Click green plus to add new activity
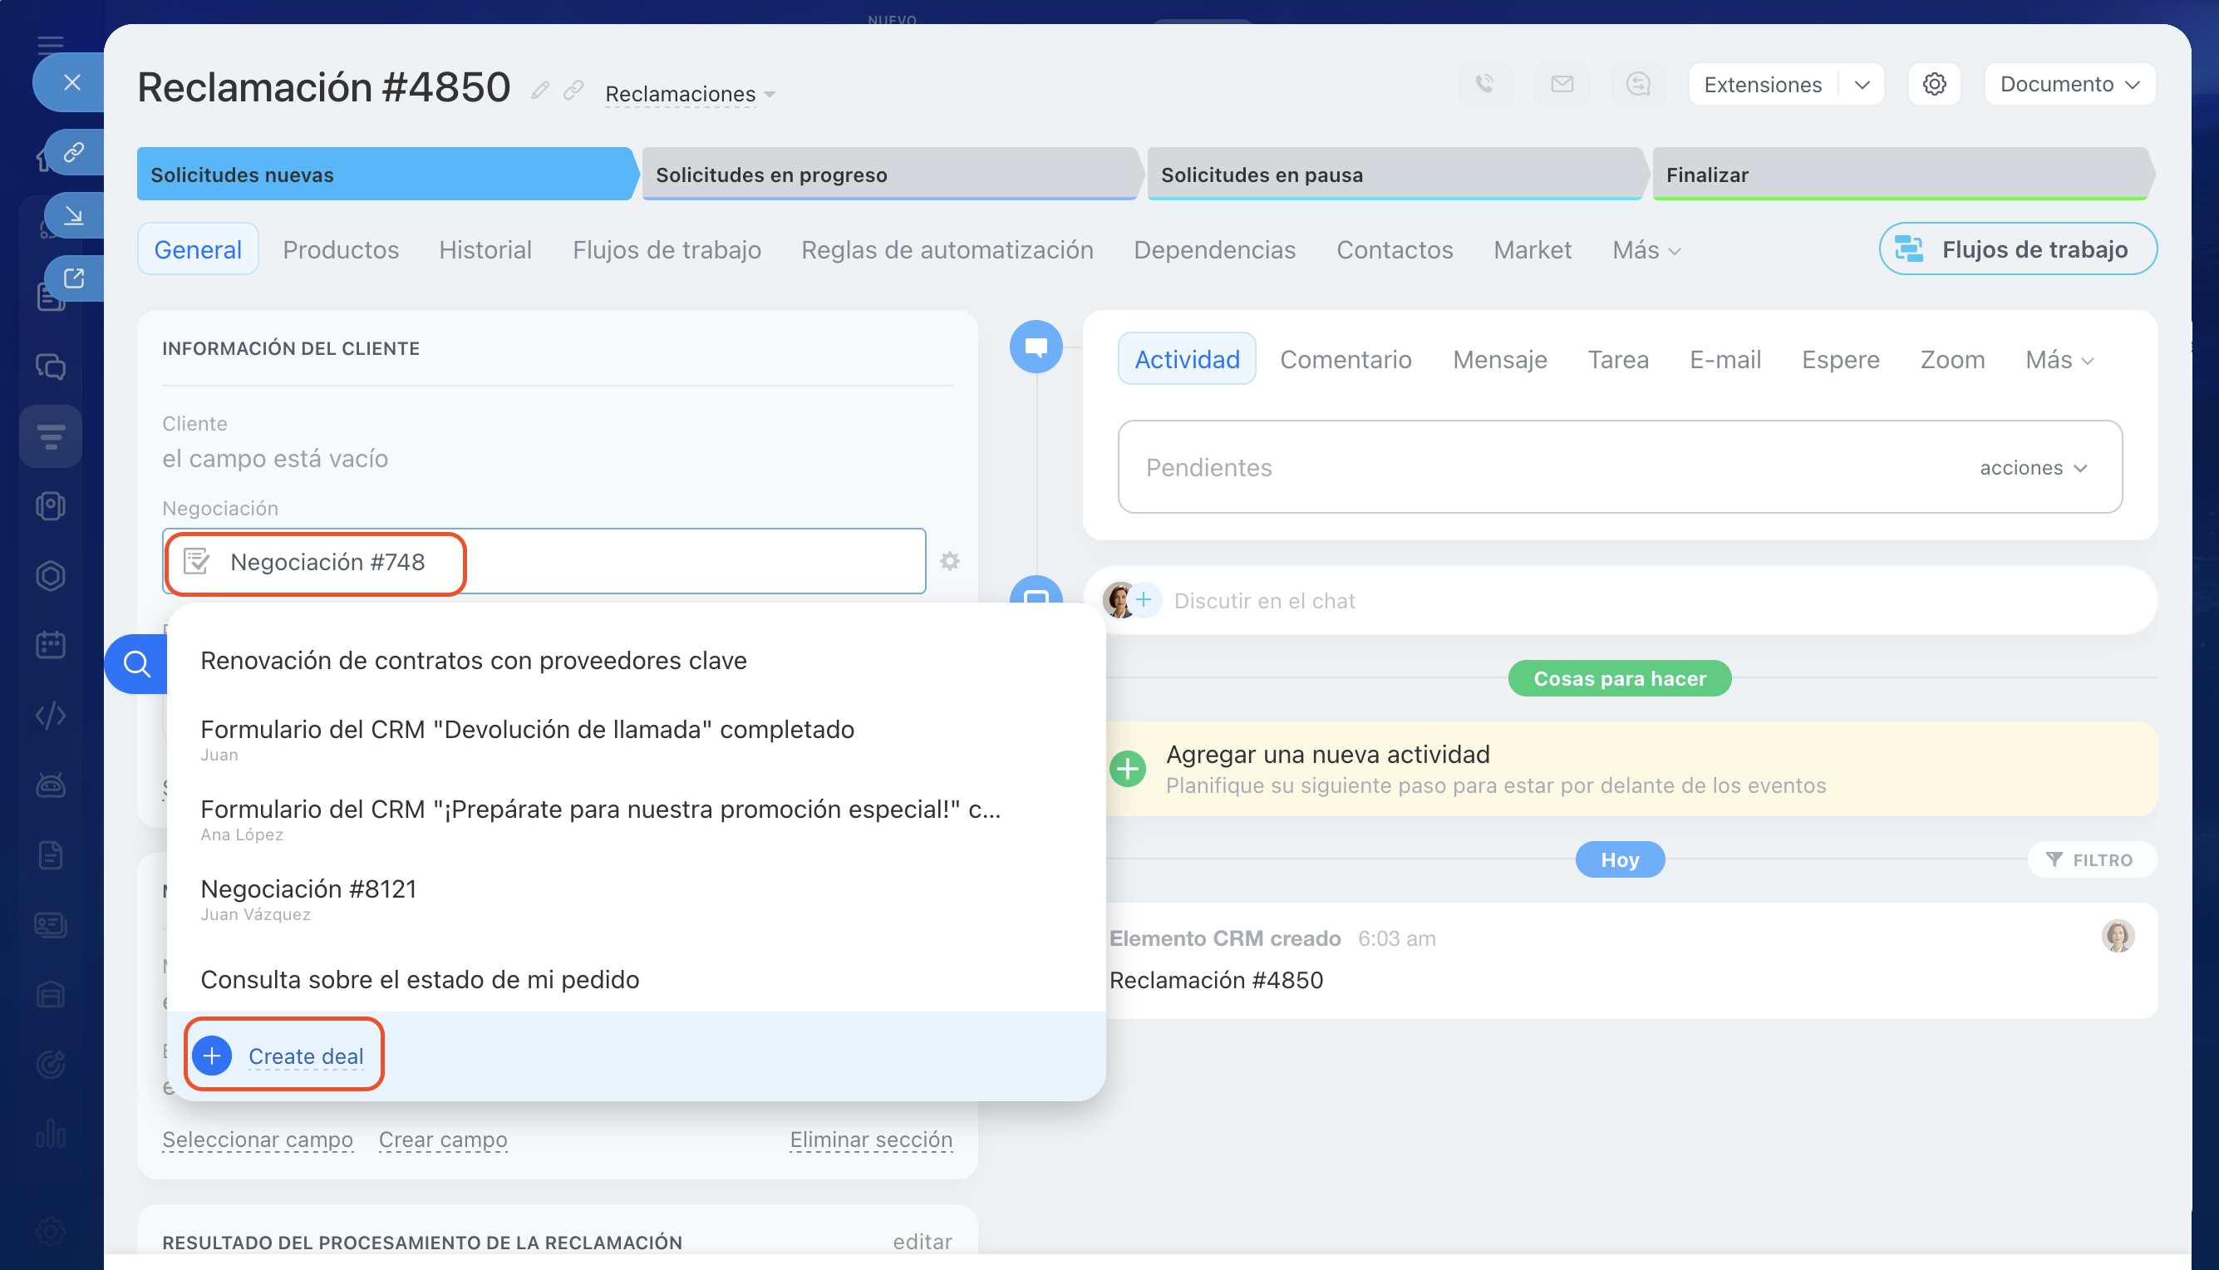The height and width of the screenshot is (1270, 2219). pyautogui.click(x=1128, y=769)
